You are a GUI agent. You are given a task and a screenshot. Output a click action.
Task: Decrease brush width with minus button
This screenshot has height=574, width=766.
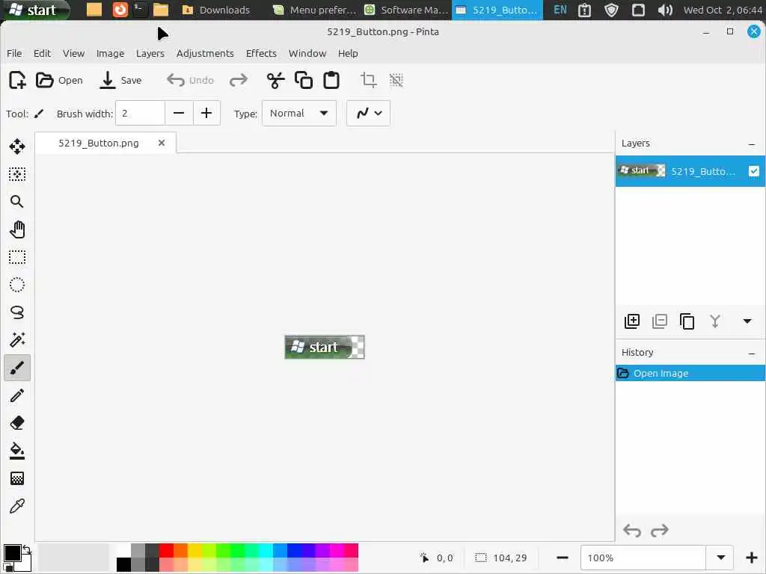[x=179, y=114]
